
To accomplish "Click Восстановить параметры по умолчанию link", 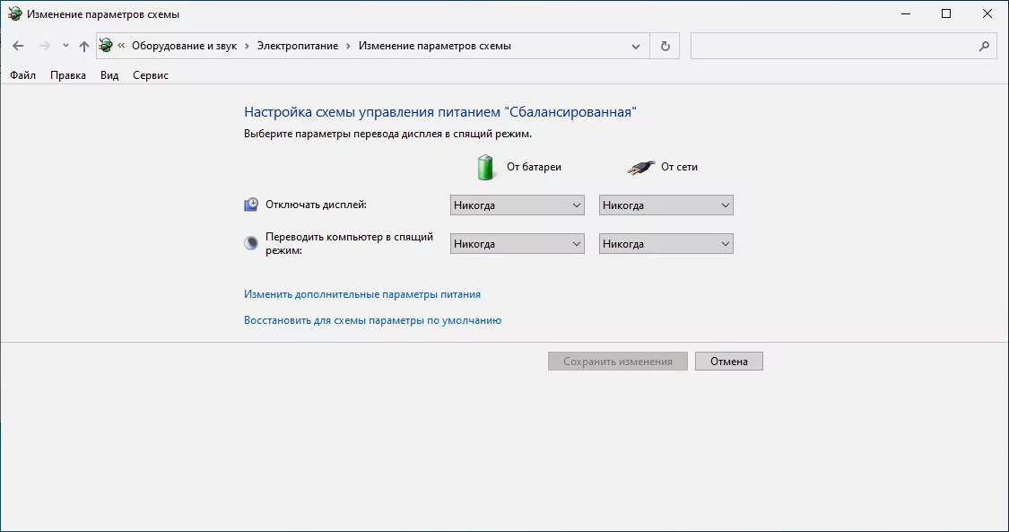I will point(372,320).
